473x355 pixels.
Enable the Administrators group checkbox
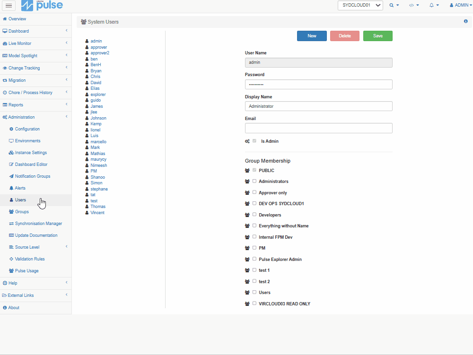tap(254, 181)
